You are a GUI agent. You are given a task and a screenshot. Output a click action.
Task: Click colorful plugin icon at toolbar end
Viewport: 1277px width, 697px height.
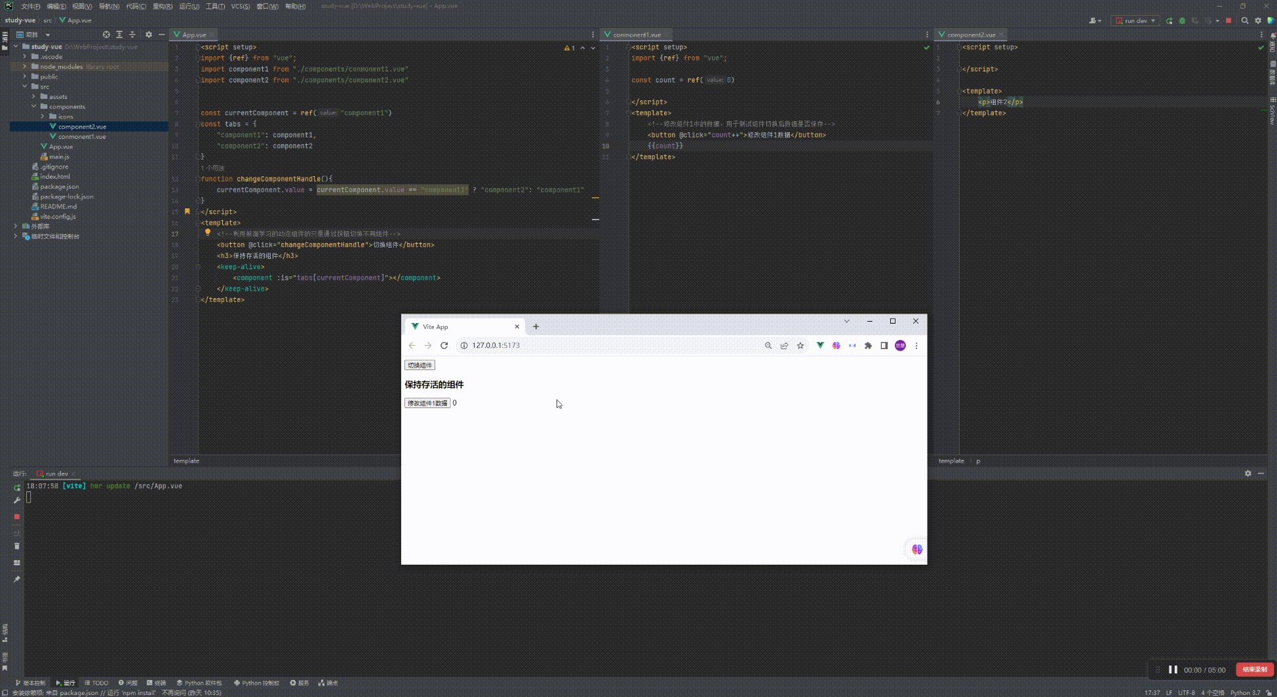(1270, 20)
